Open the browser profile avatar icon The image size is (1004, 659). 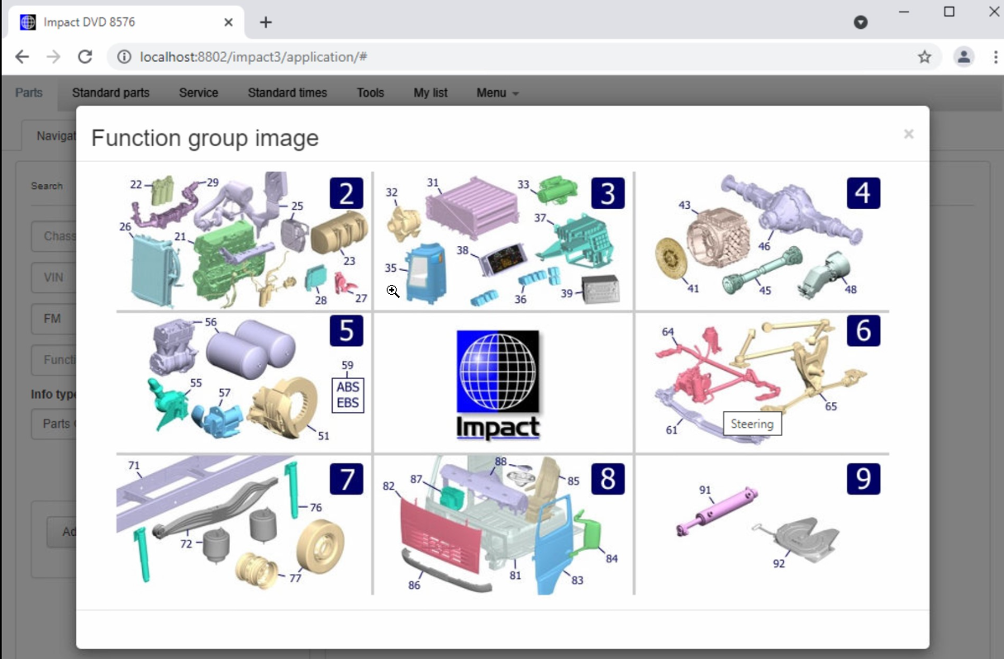coord(964,57)
